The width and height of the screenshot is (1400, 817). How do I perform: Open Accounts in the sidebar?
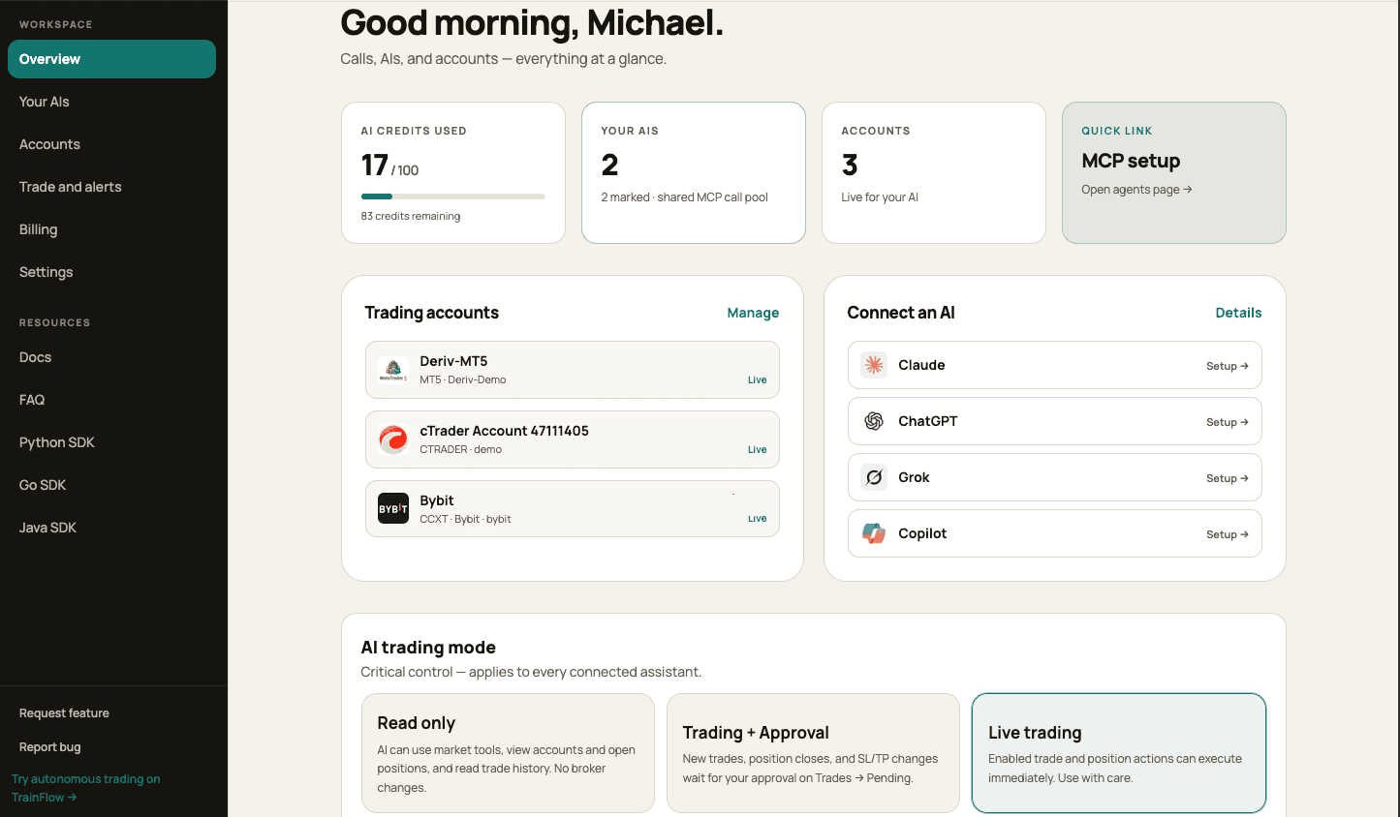(x=111, y=144)
